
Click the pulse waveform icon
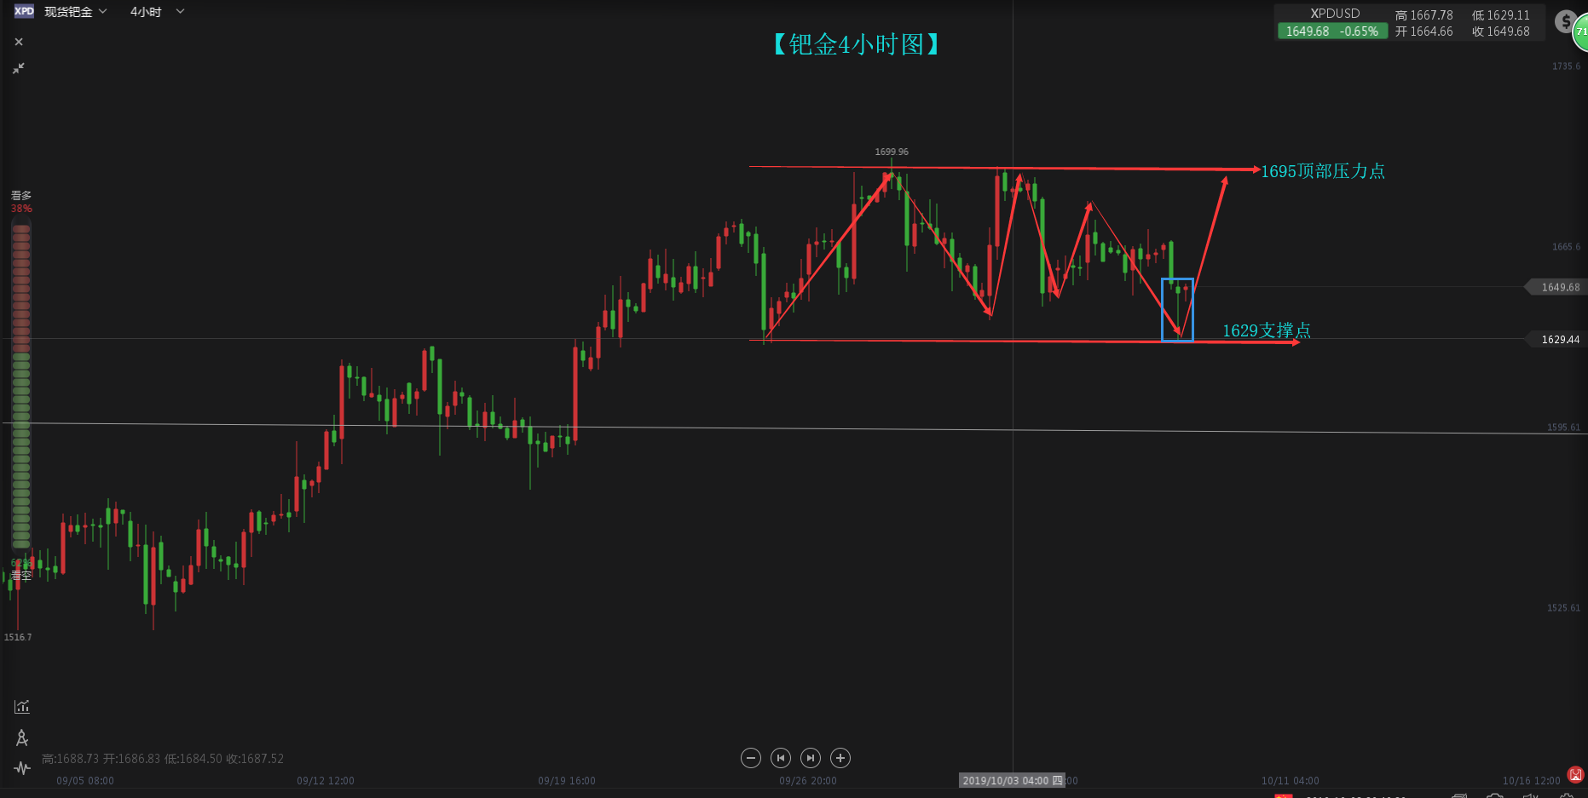click(22, 768)
